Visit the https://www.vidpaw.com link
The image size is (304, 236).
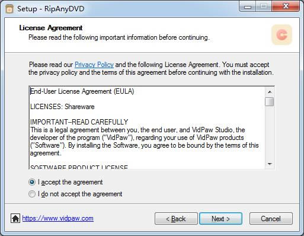[58, 218]
